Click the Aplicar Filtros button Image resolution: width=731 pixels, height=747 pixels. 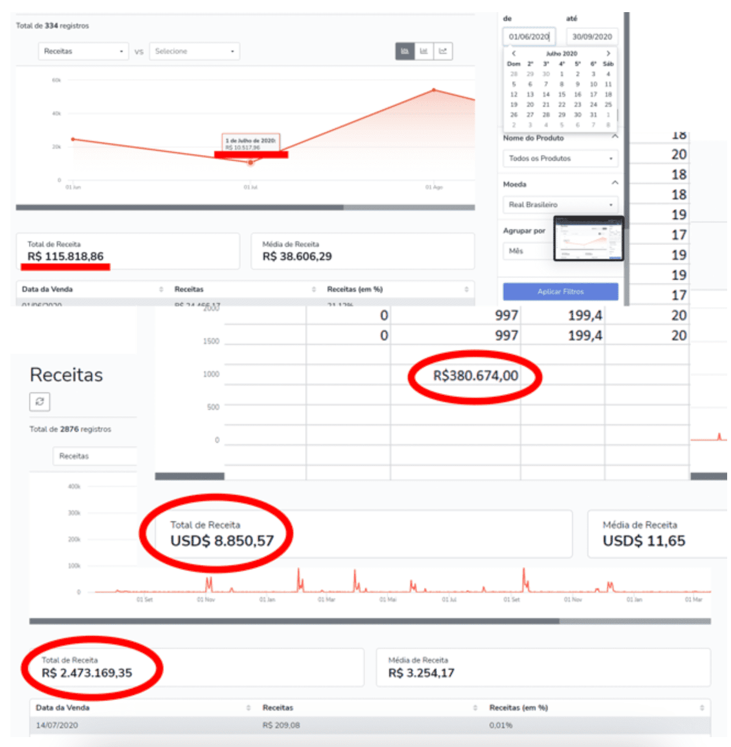[560, 291]
